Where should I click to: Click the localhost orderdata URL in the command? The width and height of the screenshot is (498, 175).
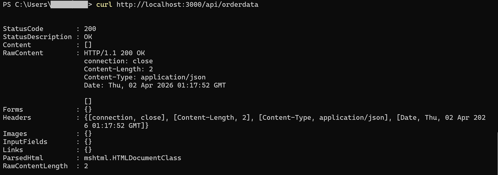pyautogui.click(x=187, y=5)
